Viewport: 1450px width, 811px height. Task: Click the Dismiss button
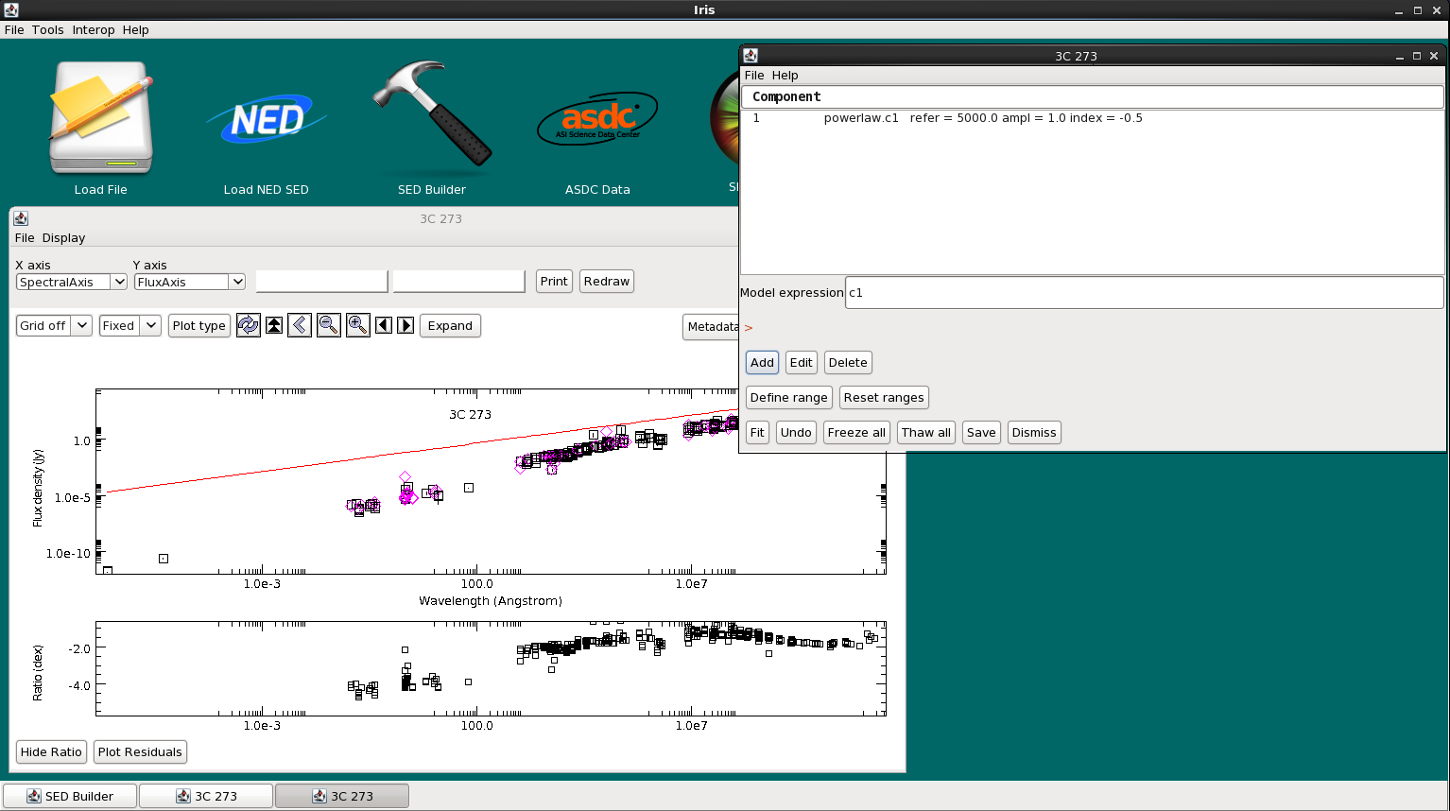1034,432
